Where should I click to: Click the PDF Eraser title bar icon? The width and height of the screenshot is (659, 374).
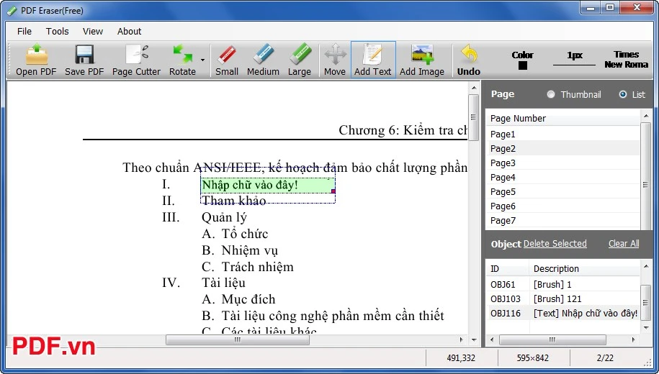tap(12, 11)
